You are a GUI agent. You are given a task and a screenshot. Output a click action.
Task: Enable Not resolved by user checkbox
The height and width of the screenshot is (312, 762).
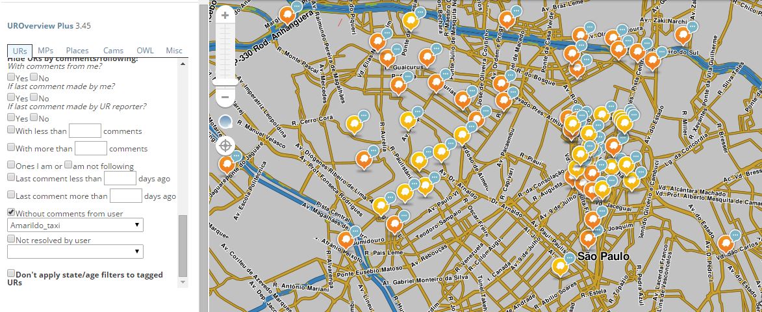point(11,239)
